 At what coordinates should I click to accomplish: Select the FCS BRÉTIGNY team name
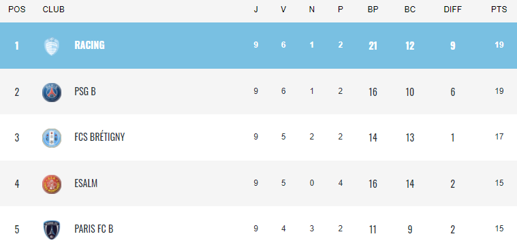(x=99, y=137)
